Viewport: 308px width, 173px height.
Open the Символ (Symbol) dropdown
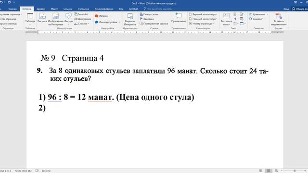pos(257,19)
